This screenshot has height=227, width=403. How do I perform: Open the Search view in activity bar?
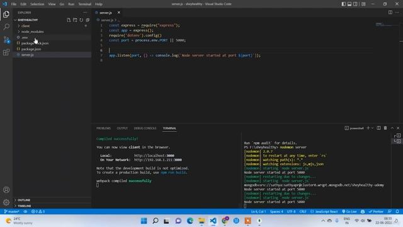pyautogui.click(x=6, y=26)
